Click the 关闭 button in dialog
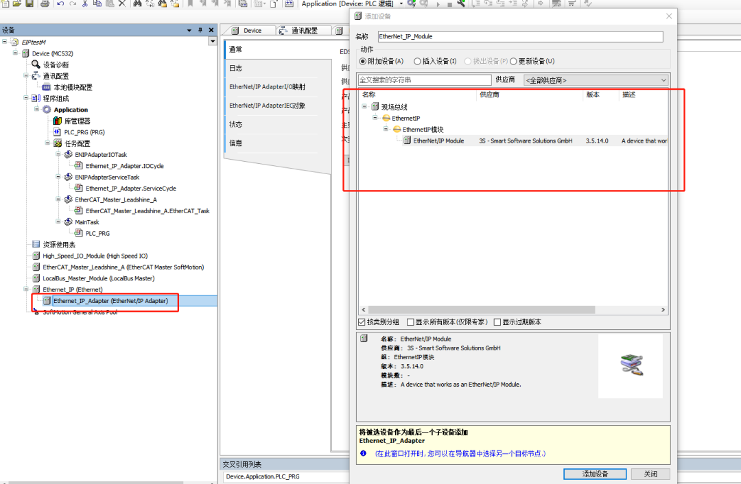Image resolution: width=741 pixels, height=484 pixels. pos(650,474)
